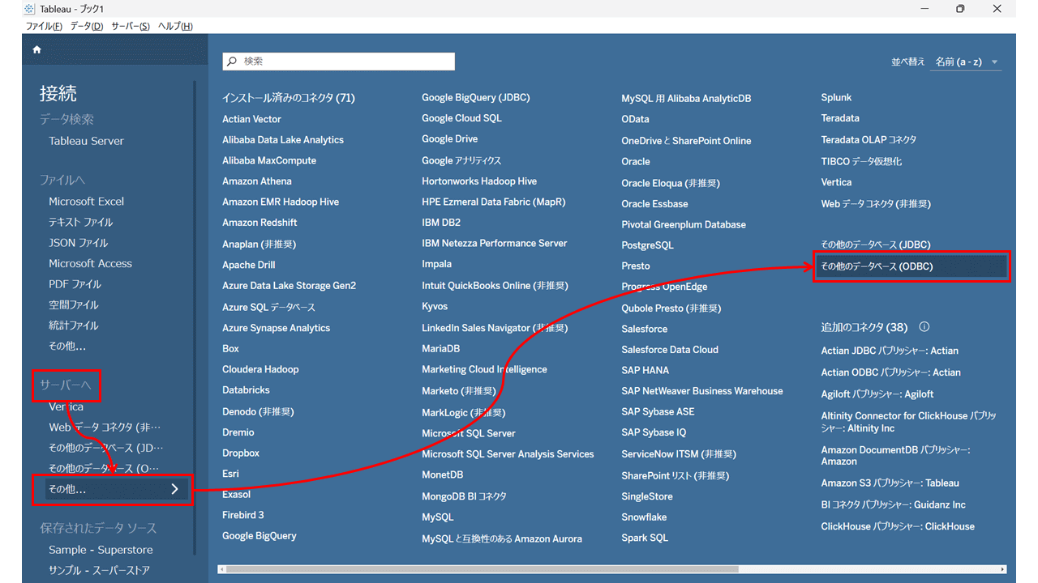Select the Actian Vector connector

[251, 119]
